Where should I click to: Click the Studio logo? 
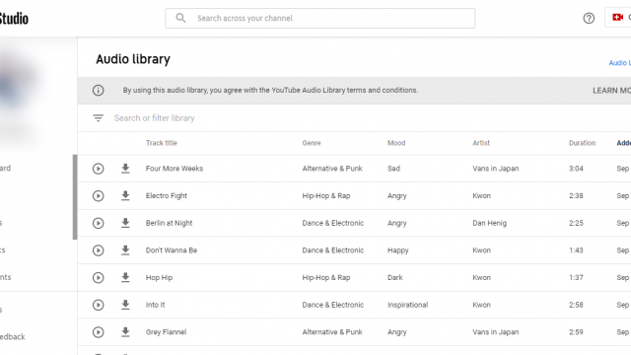14,19
